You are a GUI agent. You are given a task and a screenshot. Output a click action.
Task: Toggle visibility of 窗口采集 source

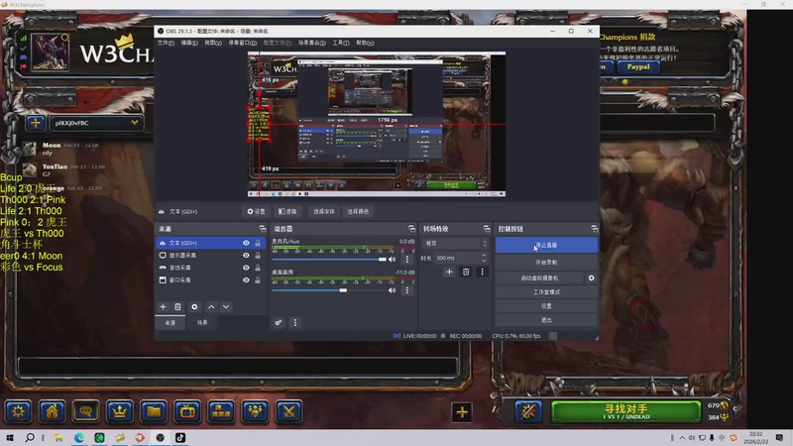(x=246, y=280)
